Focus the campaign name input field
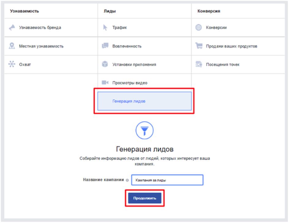 [167, 180]
